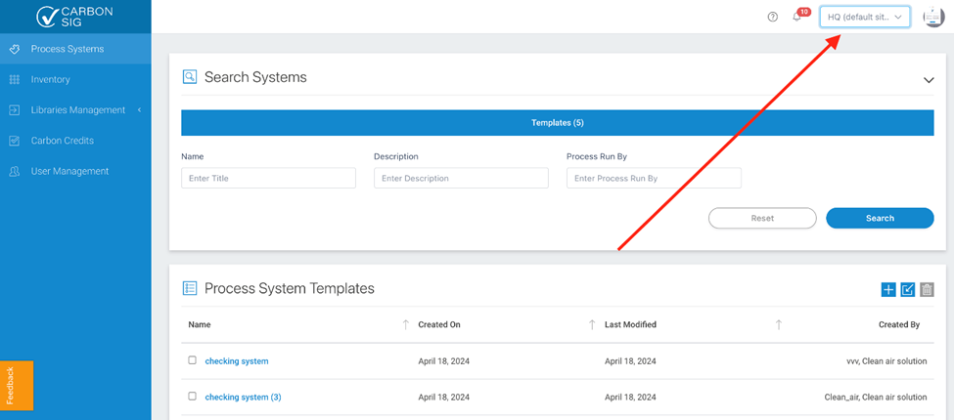The height and width of the screenshot is (420, 954).
Task: Click the Process Run By input field
Action: pyautogui.click(x=654, y=179)
